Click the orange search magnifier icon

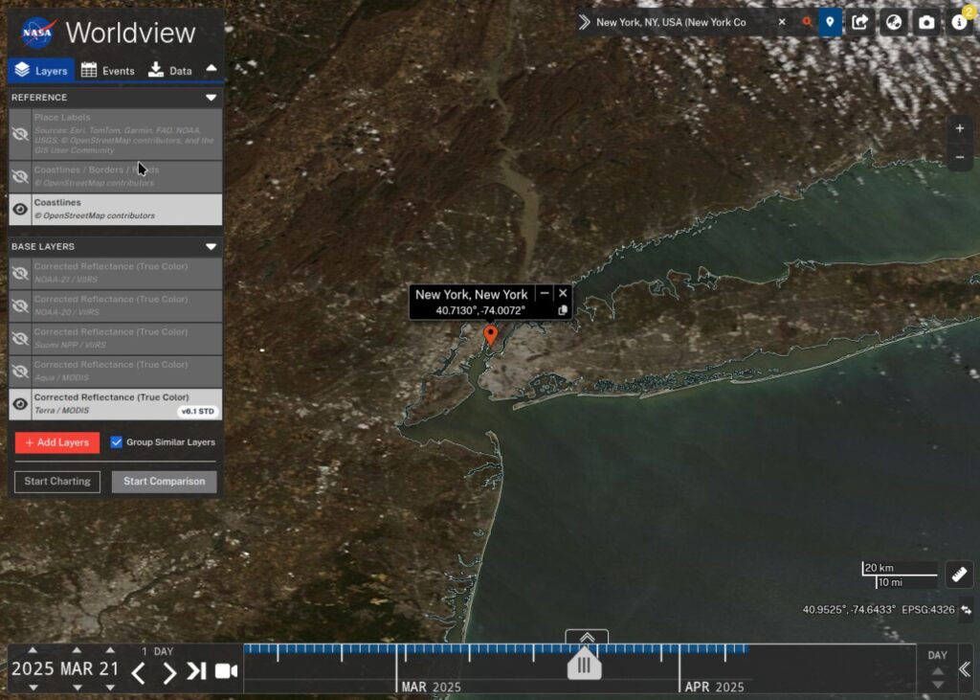pyautogui.click(x=807, y=22)
